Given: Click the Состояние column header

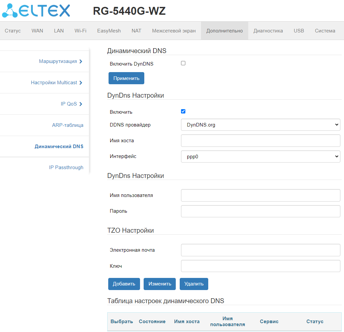Looking at the screenshot, I should pyautogui.click(x=152, y=321).
